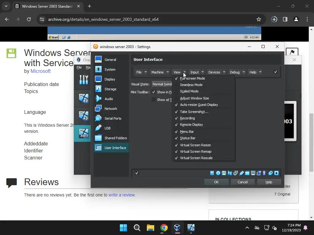Collapse the View menu dropdown arrow
The image size is (314, 235).
pyautogui.click(x=185, y=72)
